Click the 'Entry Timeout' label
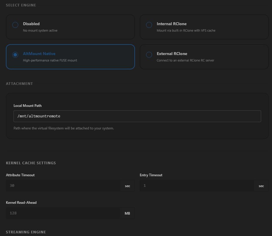 click(151, 175)
